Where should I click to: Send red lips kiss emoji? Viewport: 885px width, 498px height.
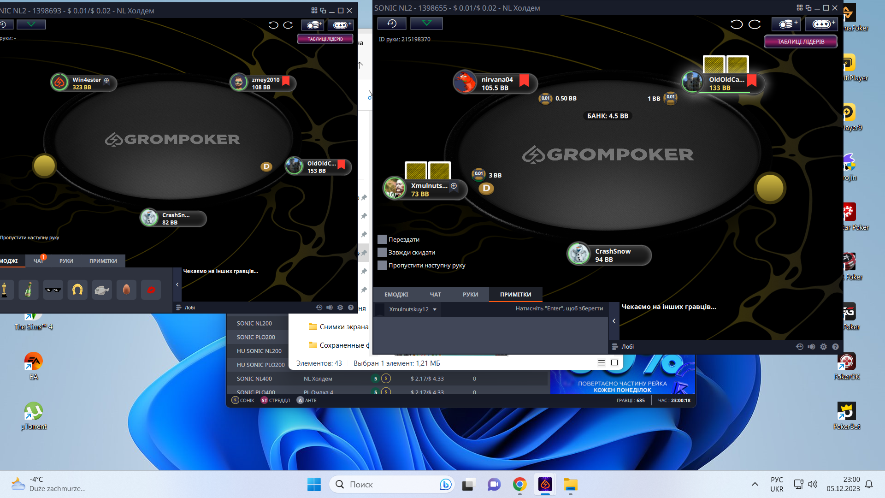point(151,290)
